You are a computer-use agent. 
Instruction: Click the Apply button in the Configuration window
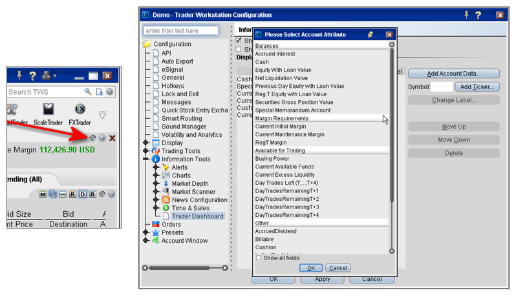click(323, 280)
